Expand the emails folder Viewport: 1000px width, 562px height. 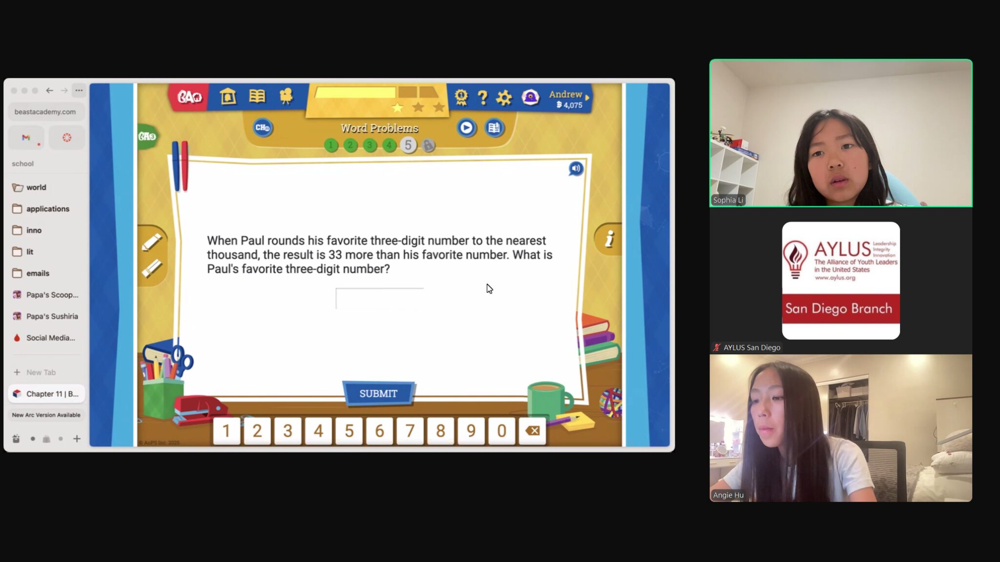tap(46, 273)
